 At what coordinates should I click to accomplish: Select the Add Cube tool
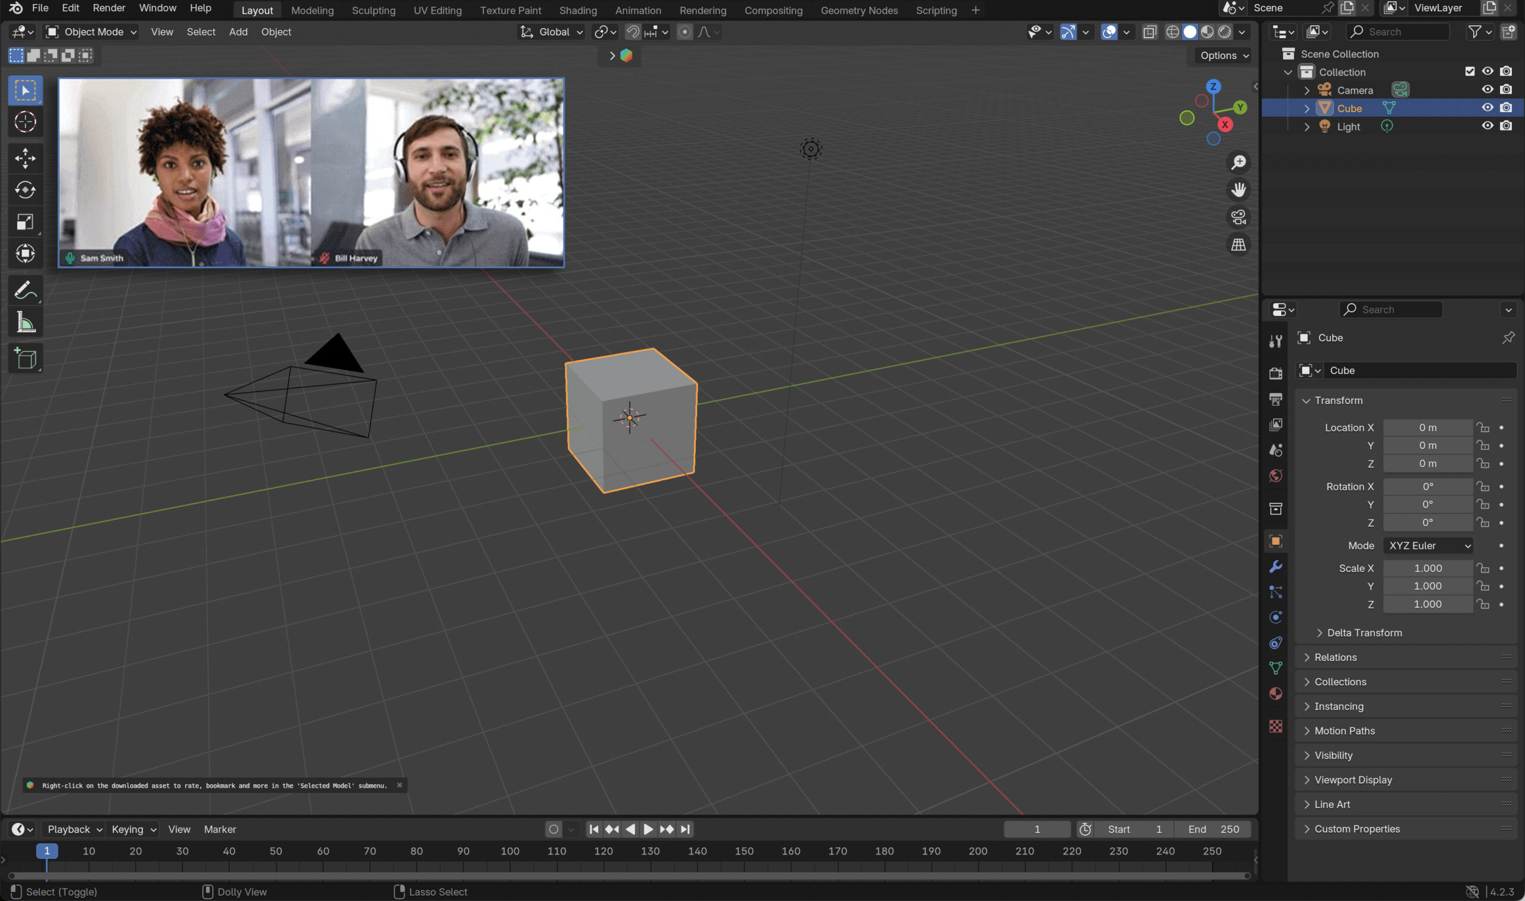click(25, 358)
